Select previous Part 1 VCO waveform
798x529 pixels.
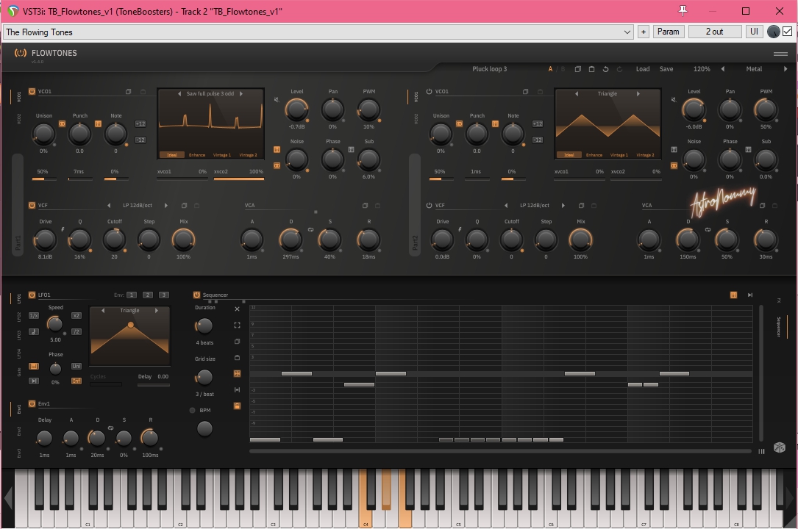coord(179,93)
